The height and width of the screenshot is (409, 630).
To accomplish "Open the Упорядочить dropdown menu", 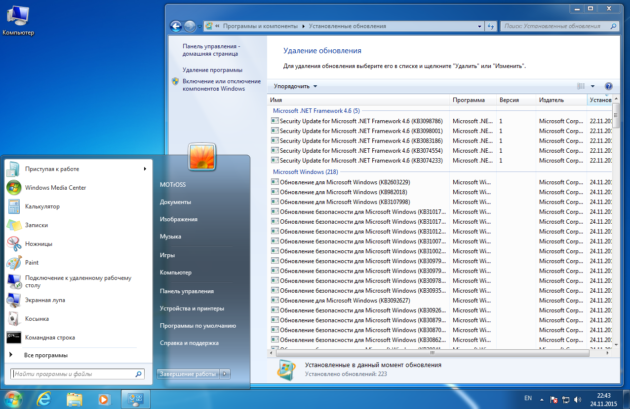I will [x=295, y=86].
